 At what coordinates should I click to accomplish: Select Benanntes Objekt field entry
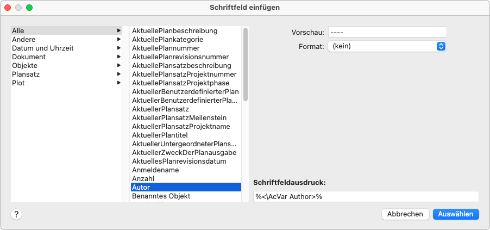pos(161,196)
